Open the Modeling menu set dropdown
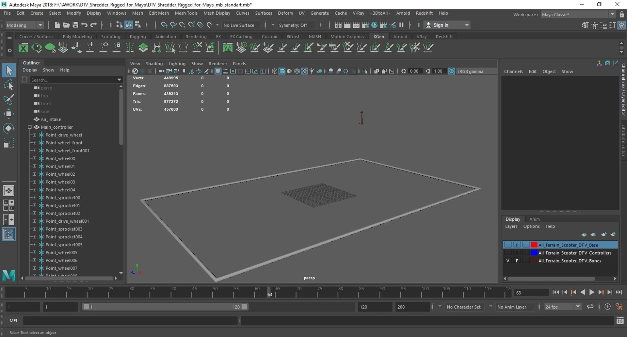 24,25
